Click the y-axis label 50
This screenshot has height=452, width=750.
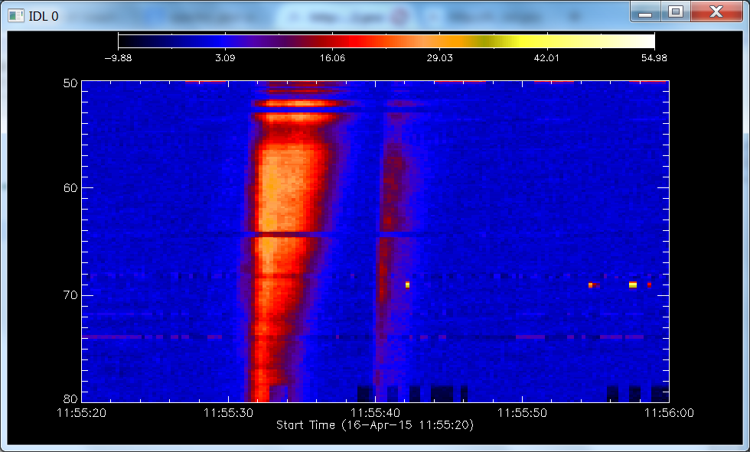pyautogui.click(x=70, y=83)
